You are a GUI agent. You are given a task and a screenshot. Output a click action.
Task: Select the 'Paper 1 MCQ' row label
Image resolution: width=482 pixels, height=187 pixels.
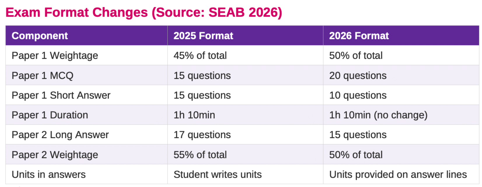[x=43, y=75]
